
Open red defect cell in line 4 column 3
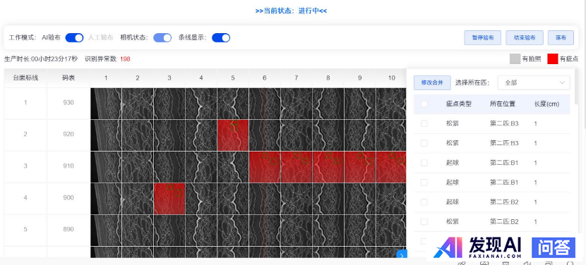(169, 199)
